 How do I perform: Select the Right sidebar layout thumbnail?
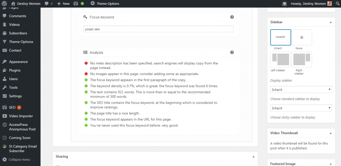pyautogui.click(x=302, y=59)
